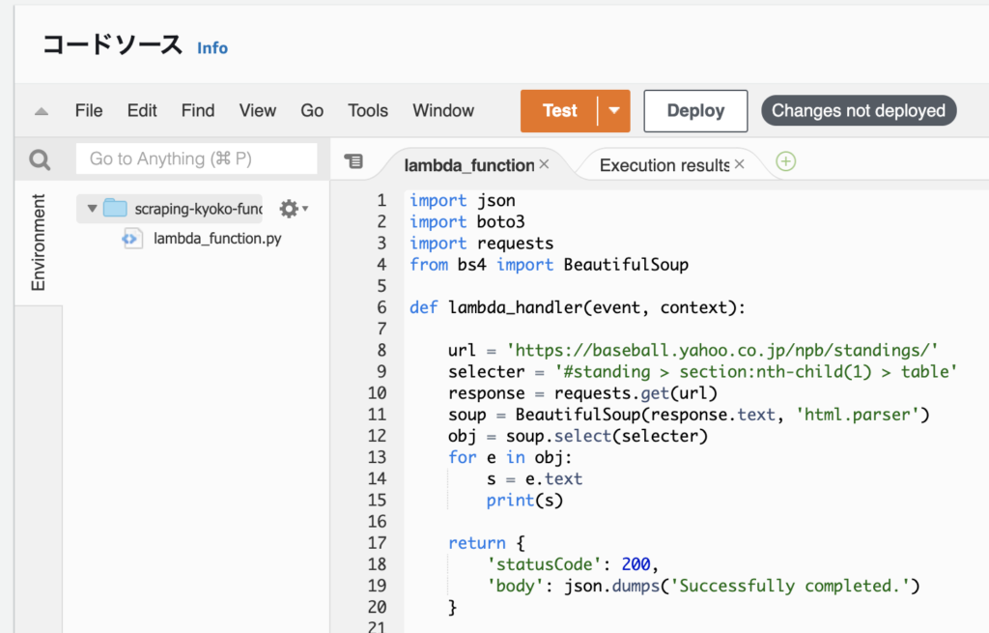Open the Test dropdown arrow

pos(613,111)
